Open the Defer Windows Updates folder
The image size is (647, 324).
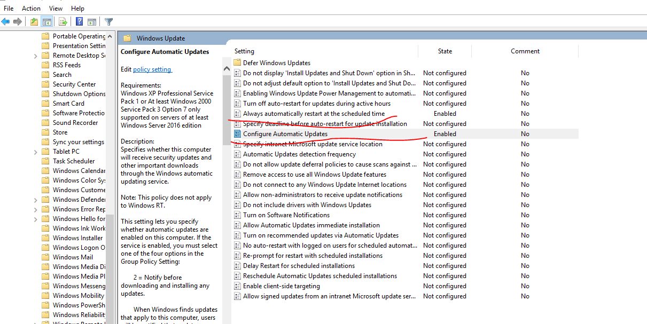276,63
